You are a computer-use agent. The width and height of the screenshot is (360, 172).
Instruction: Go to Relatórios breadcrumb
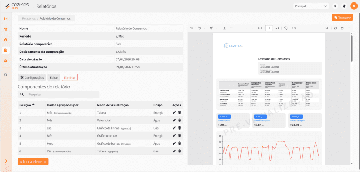29,18
